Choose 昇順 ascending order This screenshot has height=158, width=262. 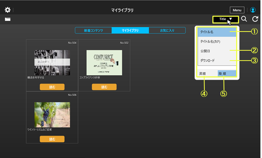pos(207,73)
